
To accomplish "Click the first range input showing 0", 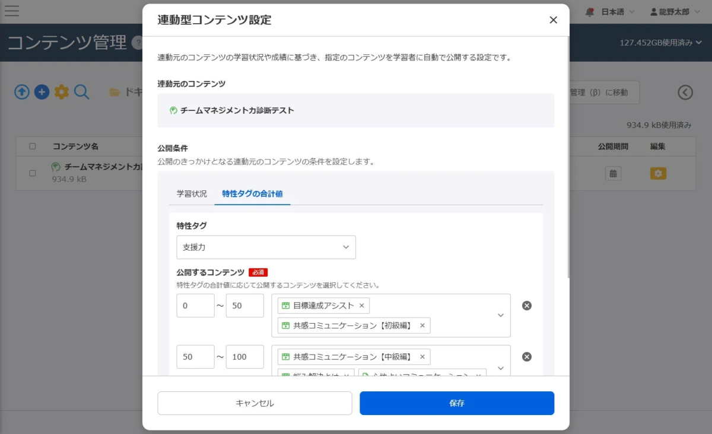I will (x=195, y=305).
